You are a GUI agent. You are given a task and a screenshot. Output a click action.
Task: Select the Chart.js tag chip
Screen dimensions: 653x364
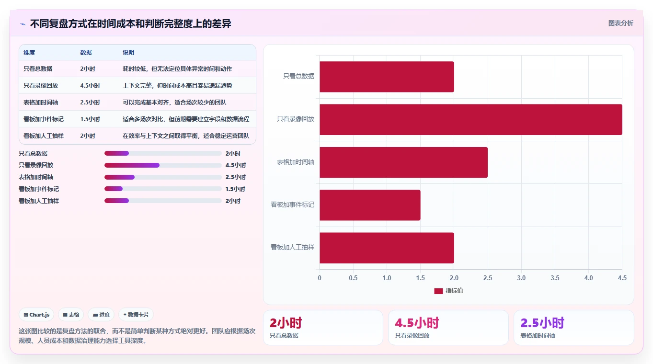point(36,315)
